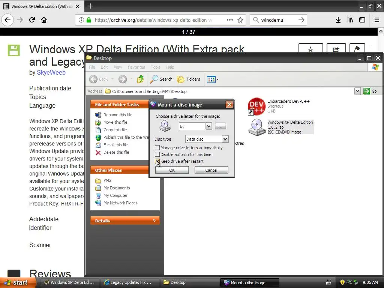Open the browser downloads panel
This screenshot has width=384, height=288.
click(x=338, y=20)
